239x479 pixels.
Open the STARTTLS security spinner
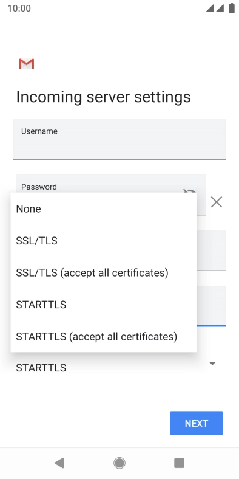[119, 368]
